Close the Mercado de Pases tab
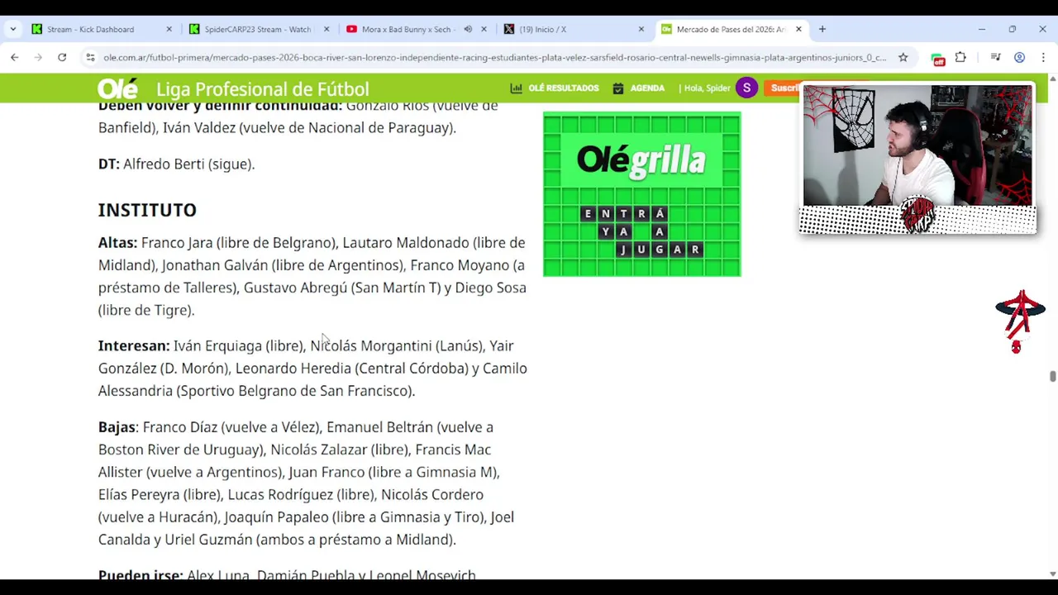 pyautogui.click(x=798, y=29)
